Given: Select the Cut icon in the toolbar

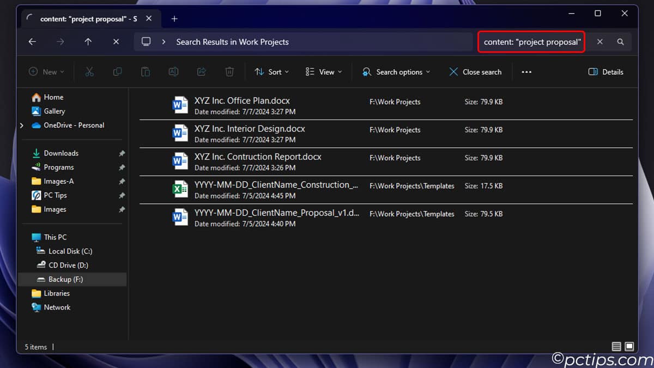Looking at the screenshot, I should click(89, 71).
